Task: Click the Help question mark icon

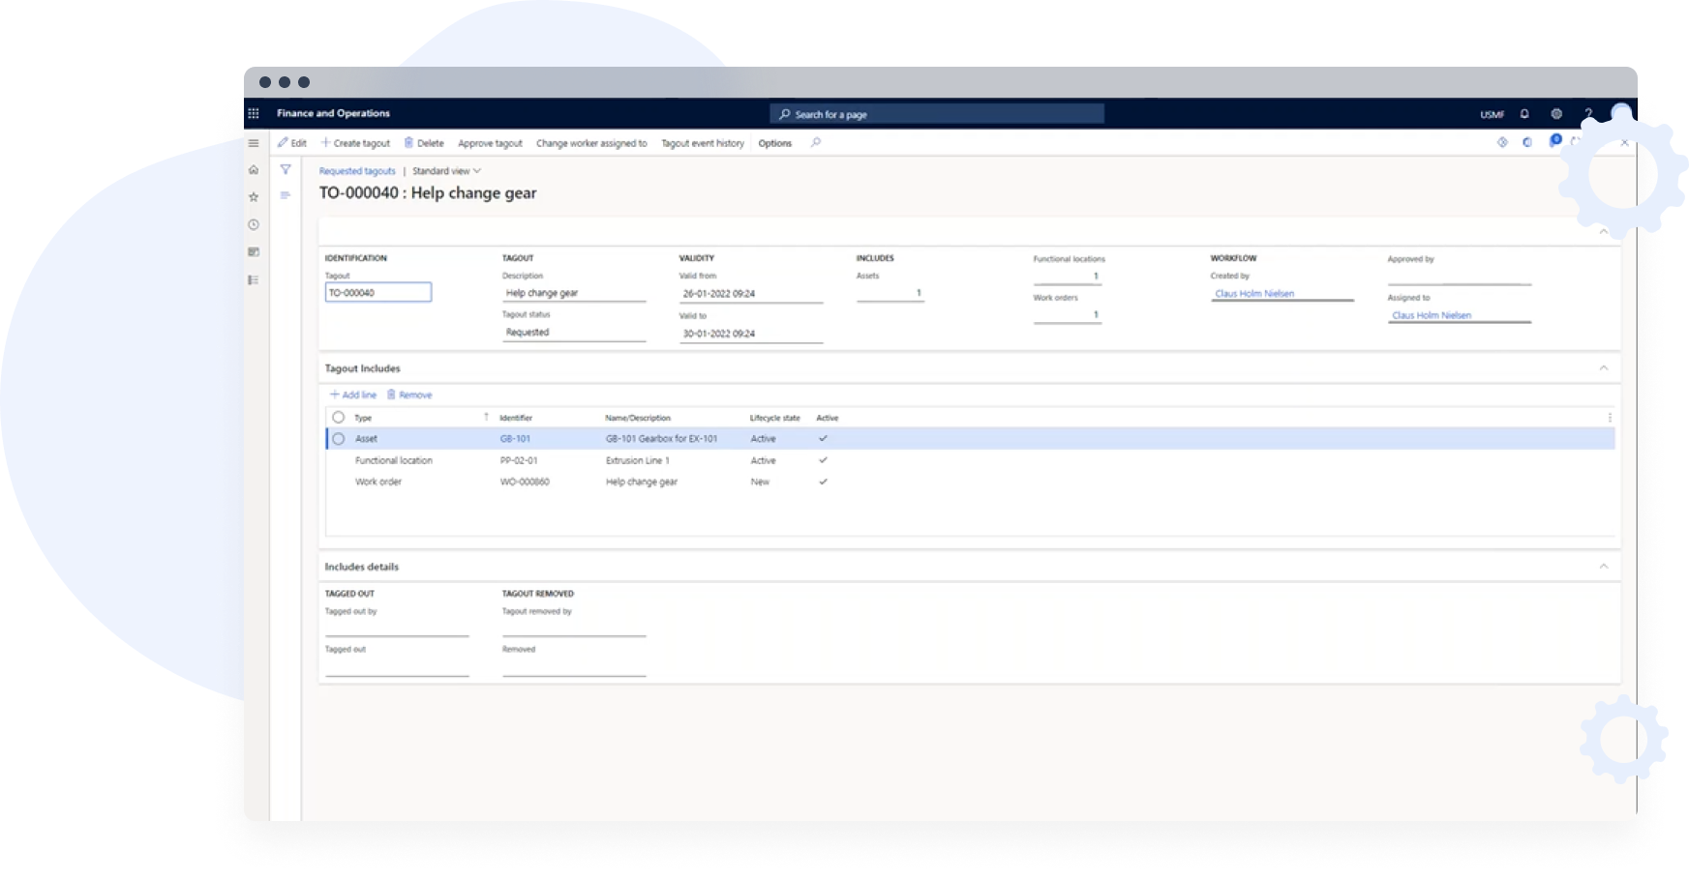Action: click(1587, 113)
